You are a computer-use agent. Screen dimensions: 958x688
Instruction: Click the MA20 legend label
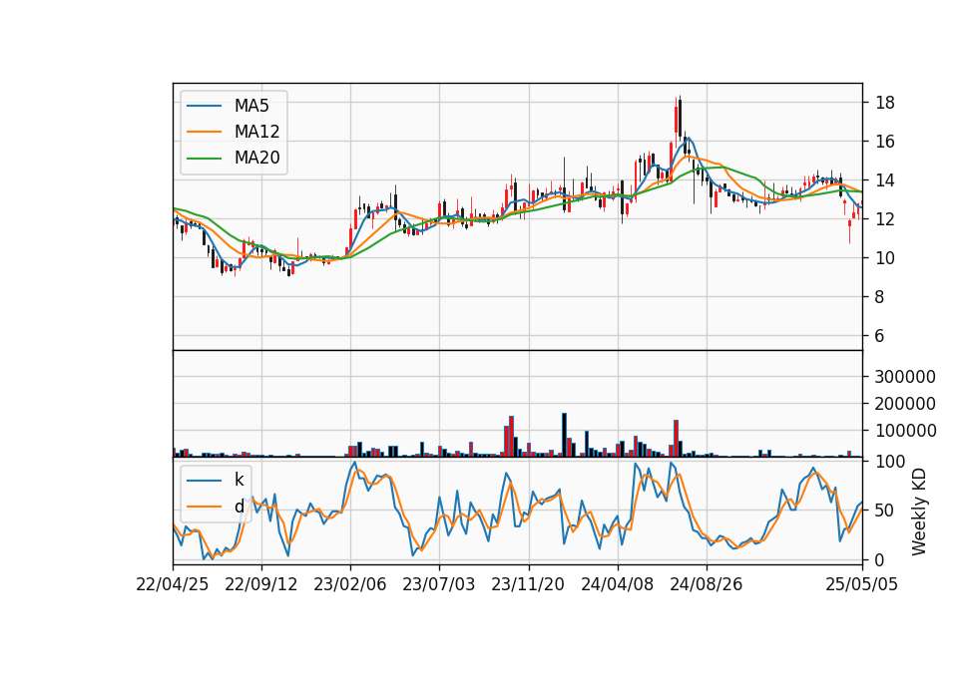[256, 158]
